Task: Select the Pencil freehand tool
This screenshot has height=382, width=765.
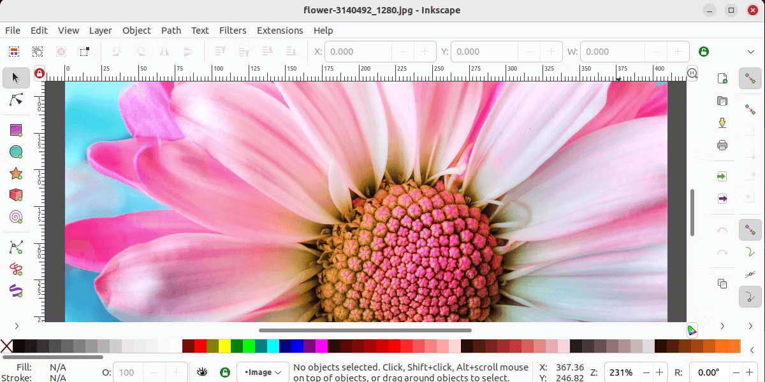Action: pyautogui.click(x=16, y=269)
